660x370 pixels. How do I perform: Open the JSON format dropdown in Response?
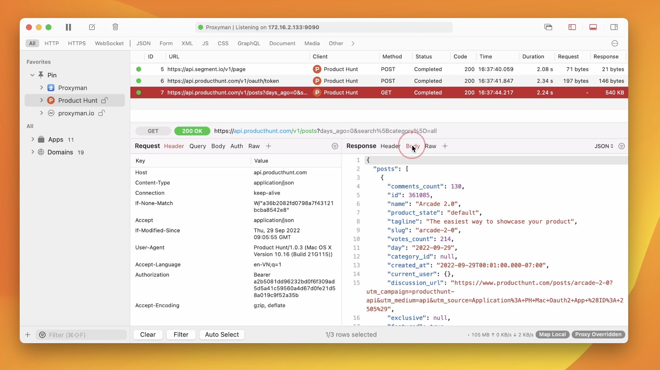(x=604, y=146)
